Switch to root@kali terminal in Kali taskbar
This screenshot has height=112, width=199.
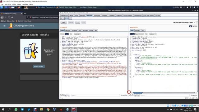(87, 7)
